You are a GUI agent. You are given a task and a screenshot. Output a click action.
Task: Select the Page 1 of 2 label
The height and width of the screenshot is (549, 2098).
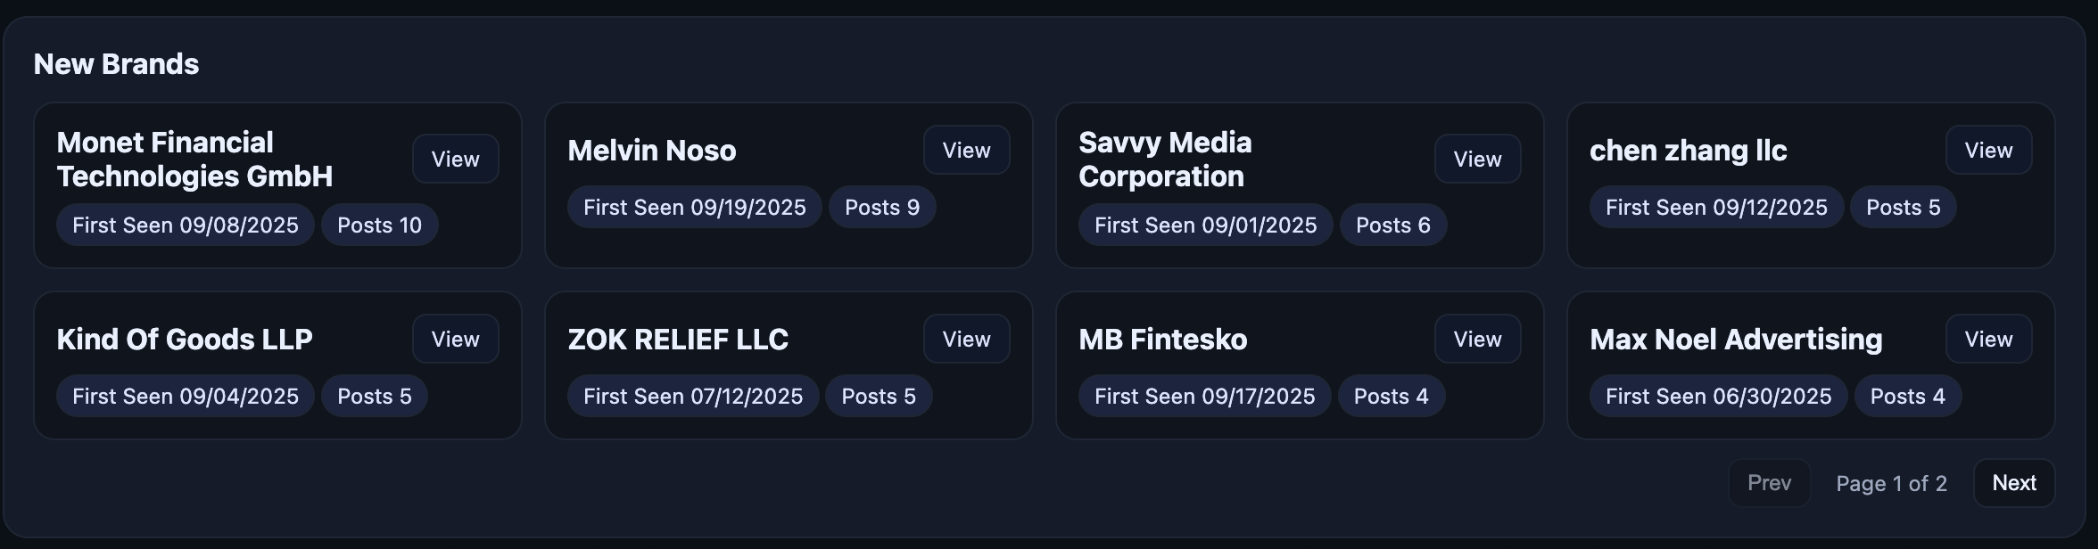pyautogui.click(x=1891, y=482)
